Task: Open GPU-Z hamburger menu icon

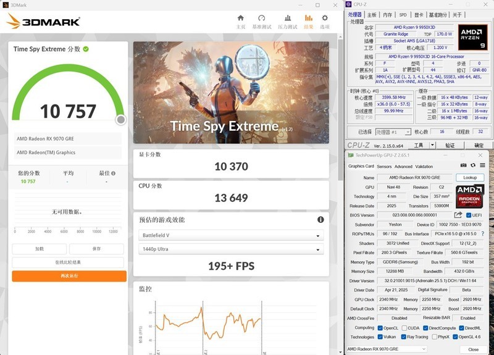Action: coord(482,165)
